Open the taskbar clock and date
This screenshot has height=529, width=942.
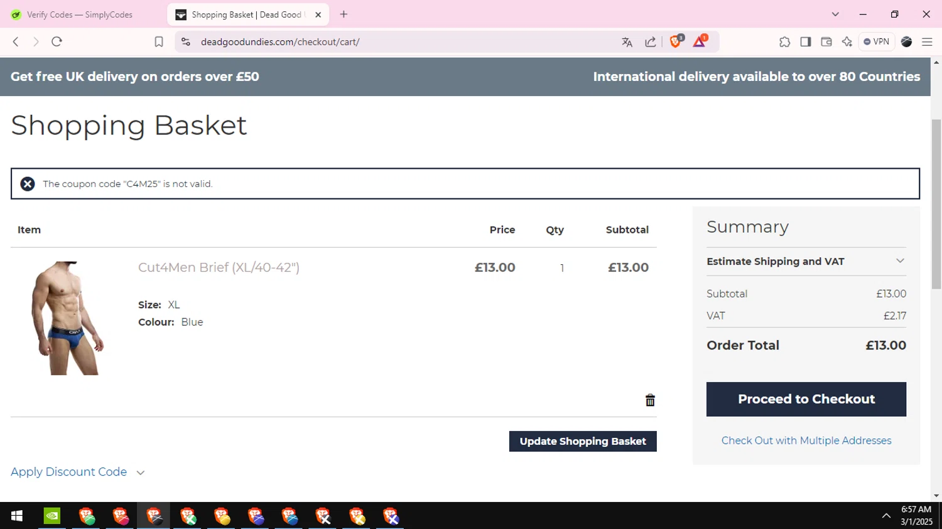916,515
